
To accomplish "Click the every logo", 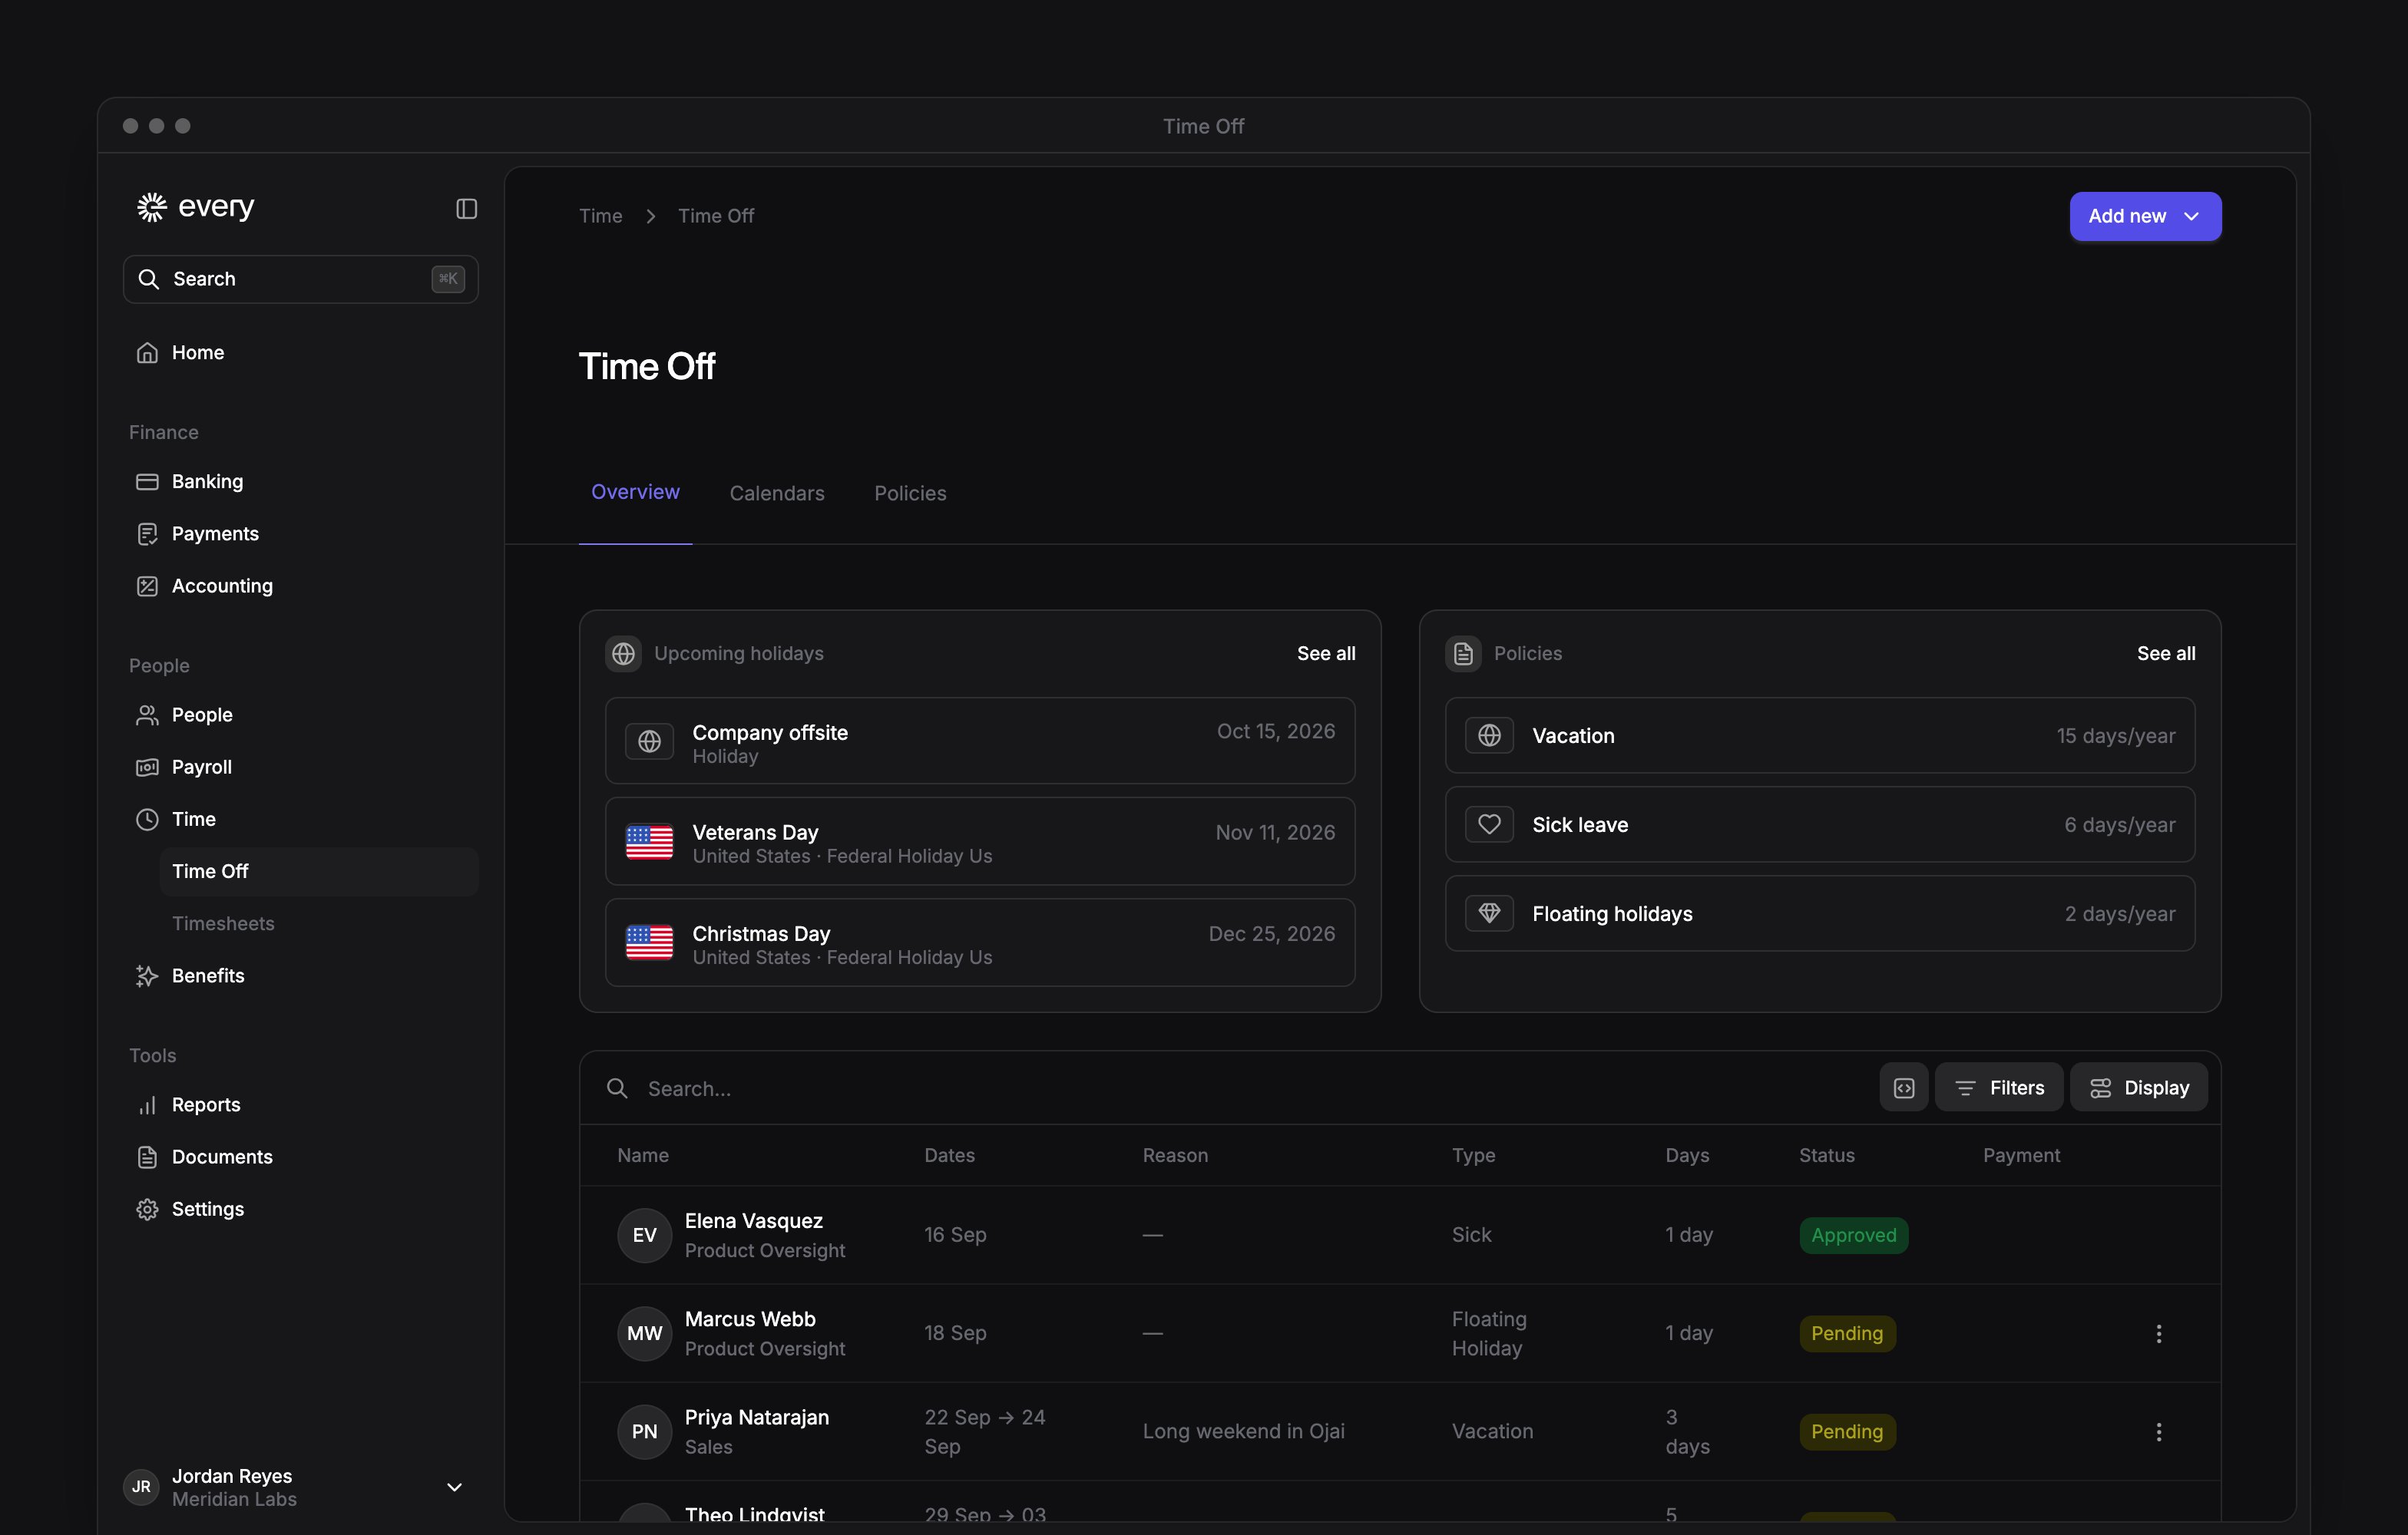I will pos(195,207).
